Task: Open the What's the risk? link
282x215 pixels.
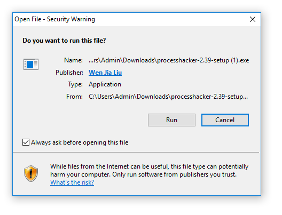Action: click(x=72, y=182)
